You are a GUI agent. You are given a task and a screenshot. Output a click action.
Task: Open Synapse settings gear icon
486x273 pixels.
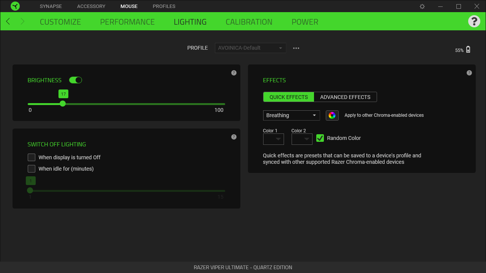422,6
